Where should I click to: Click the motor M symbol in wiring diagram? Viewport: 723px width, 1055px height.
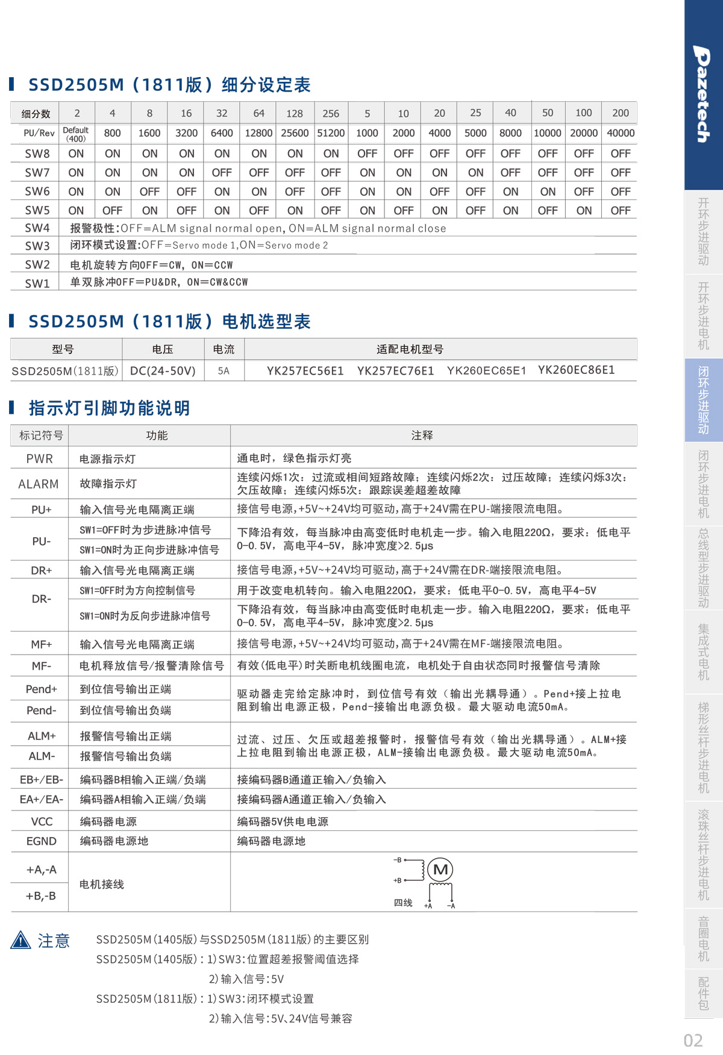click(x=440, y=870)
